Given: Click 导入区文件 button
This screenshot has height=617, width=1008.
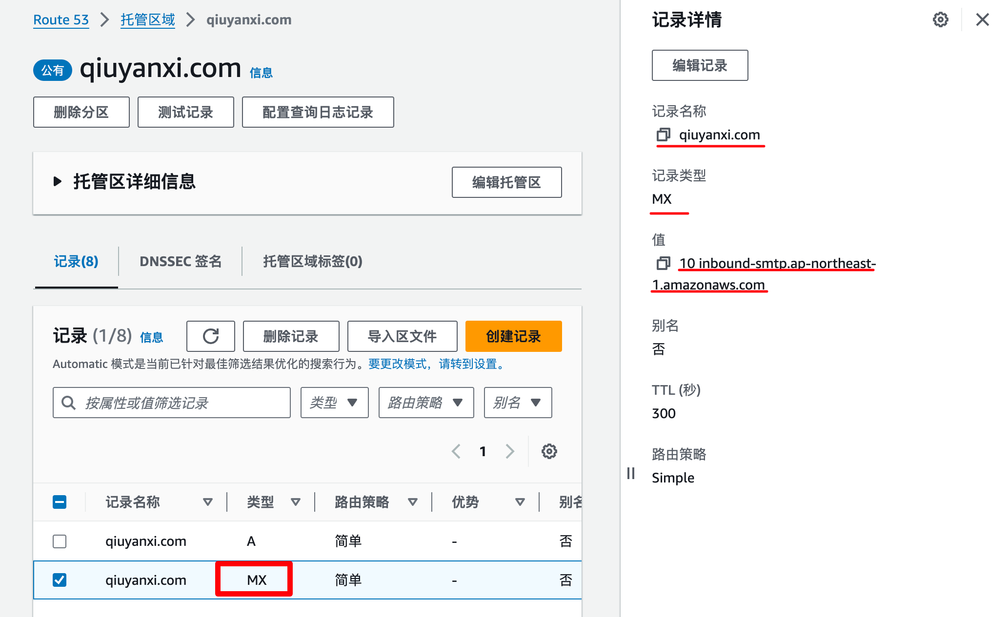Looking at the screenshot, I should (403, 336).
